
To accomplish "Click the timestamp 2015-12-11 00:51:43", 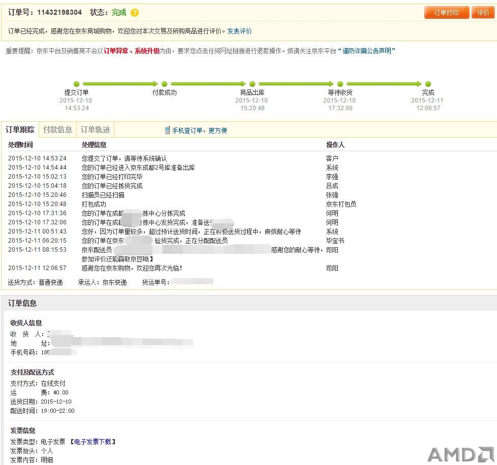I will pyautogui.click(x=37, y=231).
